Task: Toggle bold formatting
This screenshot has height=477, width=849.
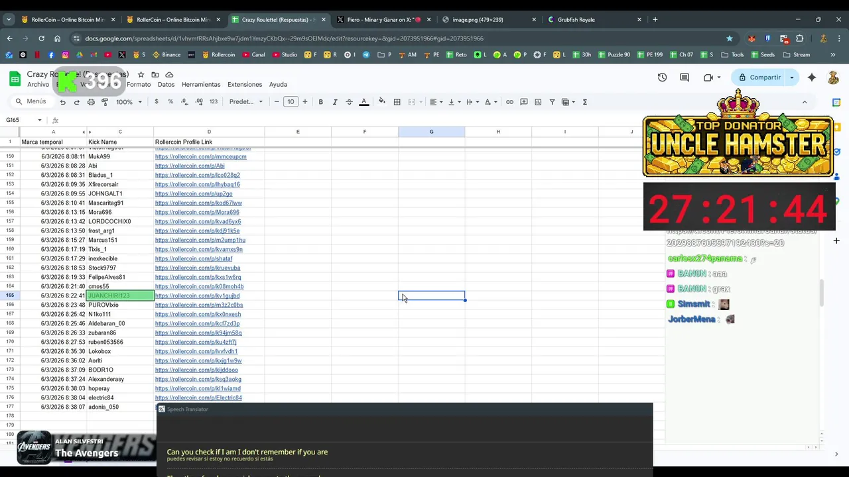Action: [321, 102]
